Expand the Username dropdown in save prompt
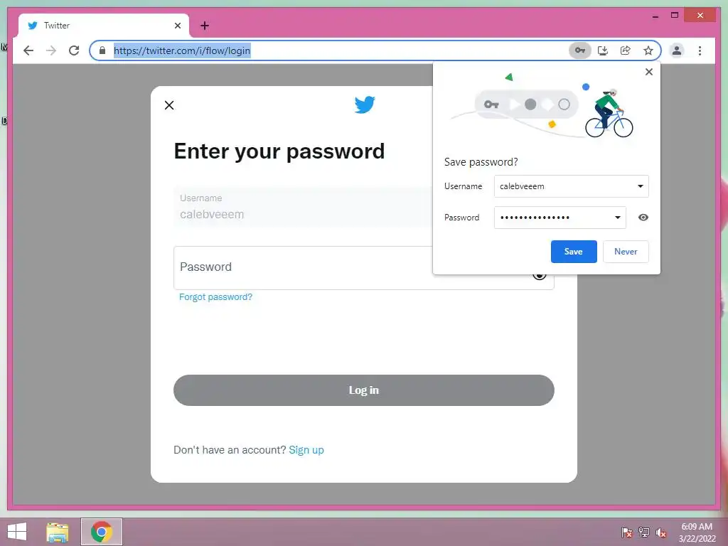The height and width of the screenshot is (546, 728). [641, 186]
